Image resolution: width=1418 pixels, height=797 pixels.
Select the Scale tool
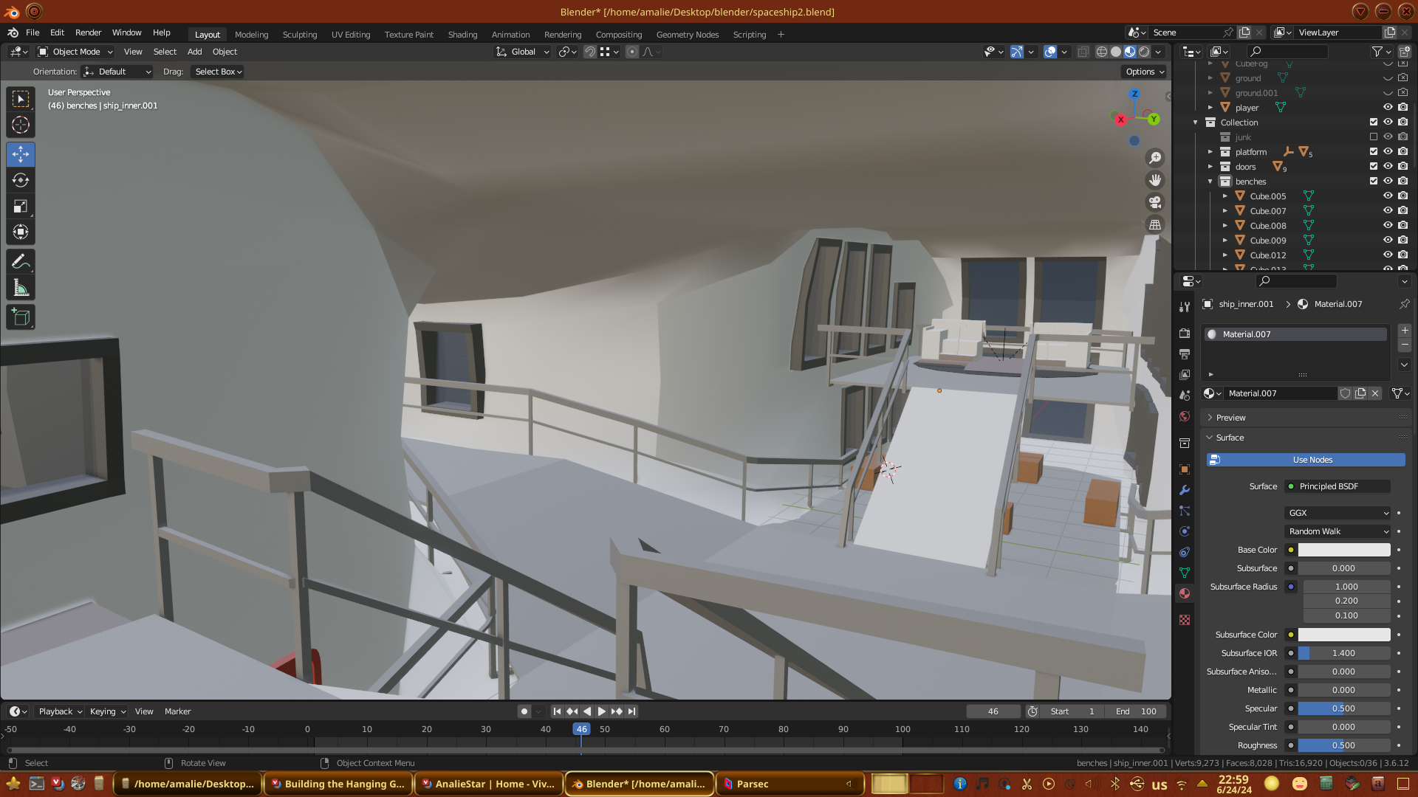point(21,207)
